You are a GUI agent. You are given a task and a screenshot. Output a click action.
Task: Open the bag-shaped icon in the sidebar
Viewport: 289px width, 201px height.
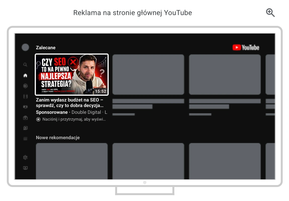click(25, 118)
